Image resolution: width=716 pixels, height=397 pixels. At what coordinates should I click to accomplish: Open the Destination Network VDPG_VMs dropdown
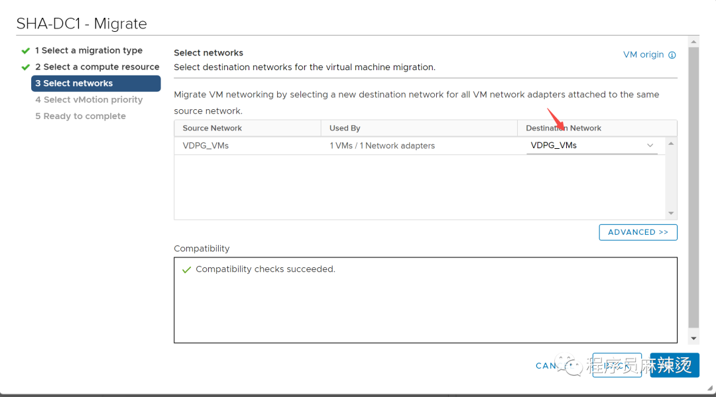[x=592, y=146]
